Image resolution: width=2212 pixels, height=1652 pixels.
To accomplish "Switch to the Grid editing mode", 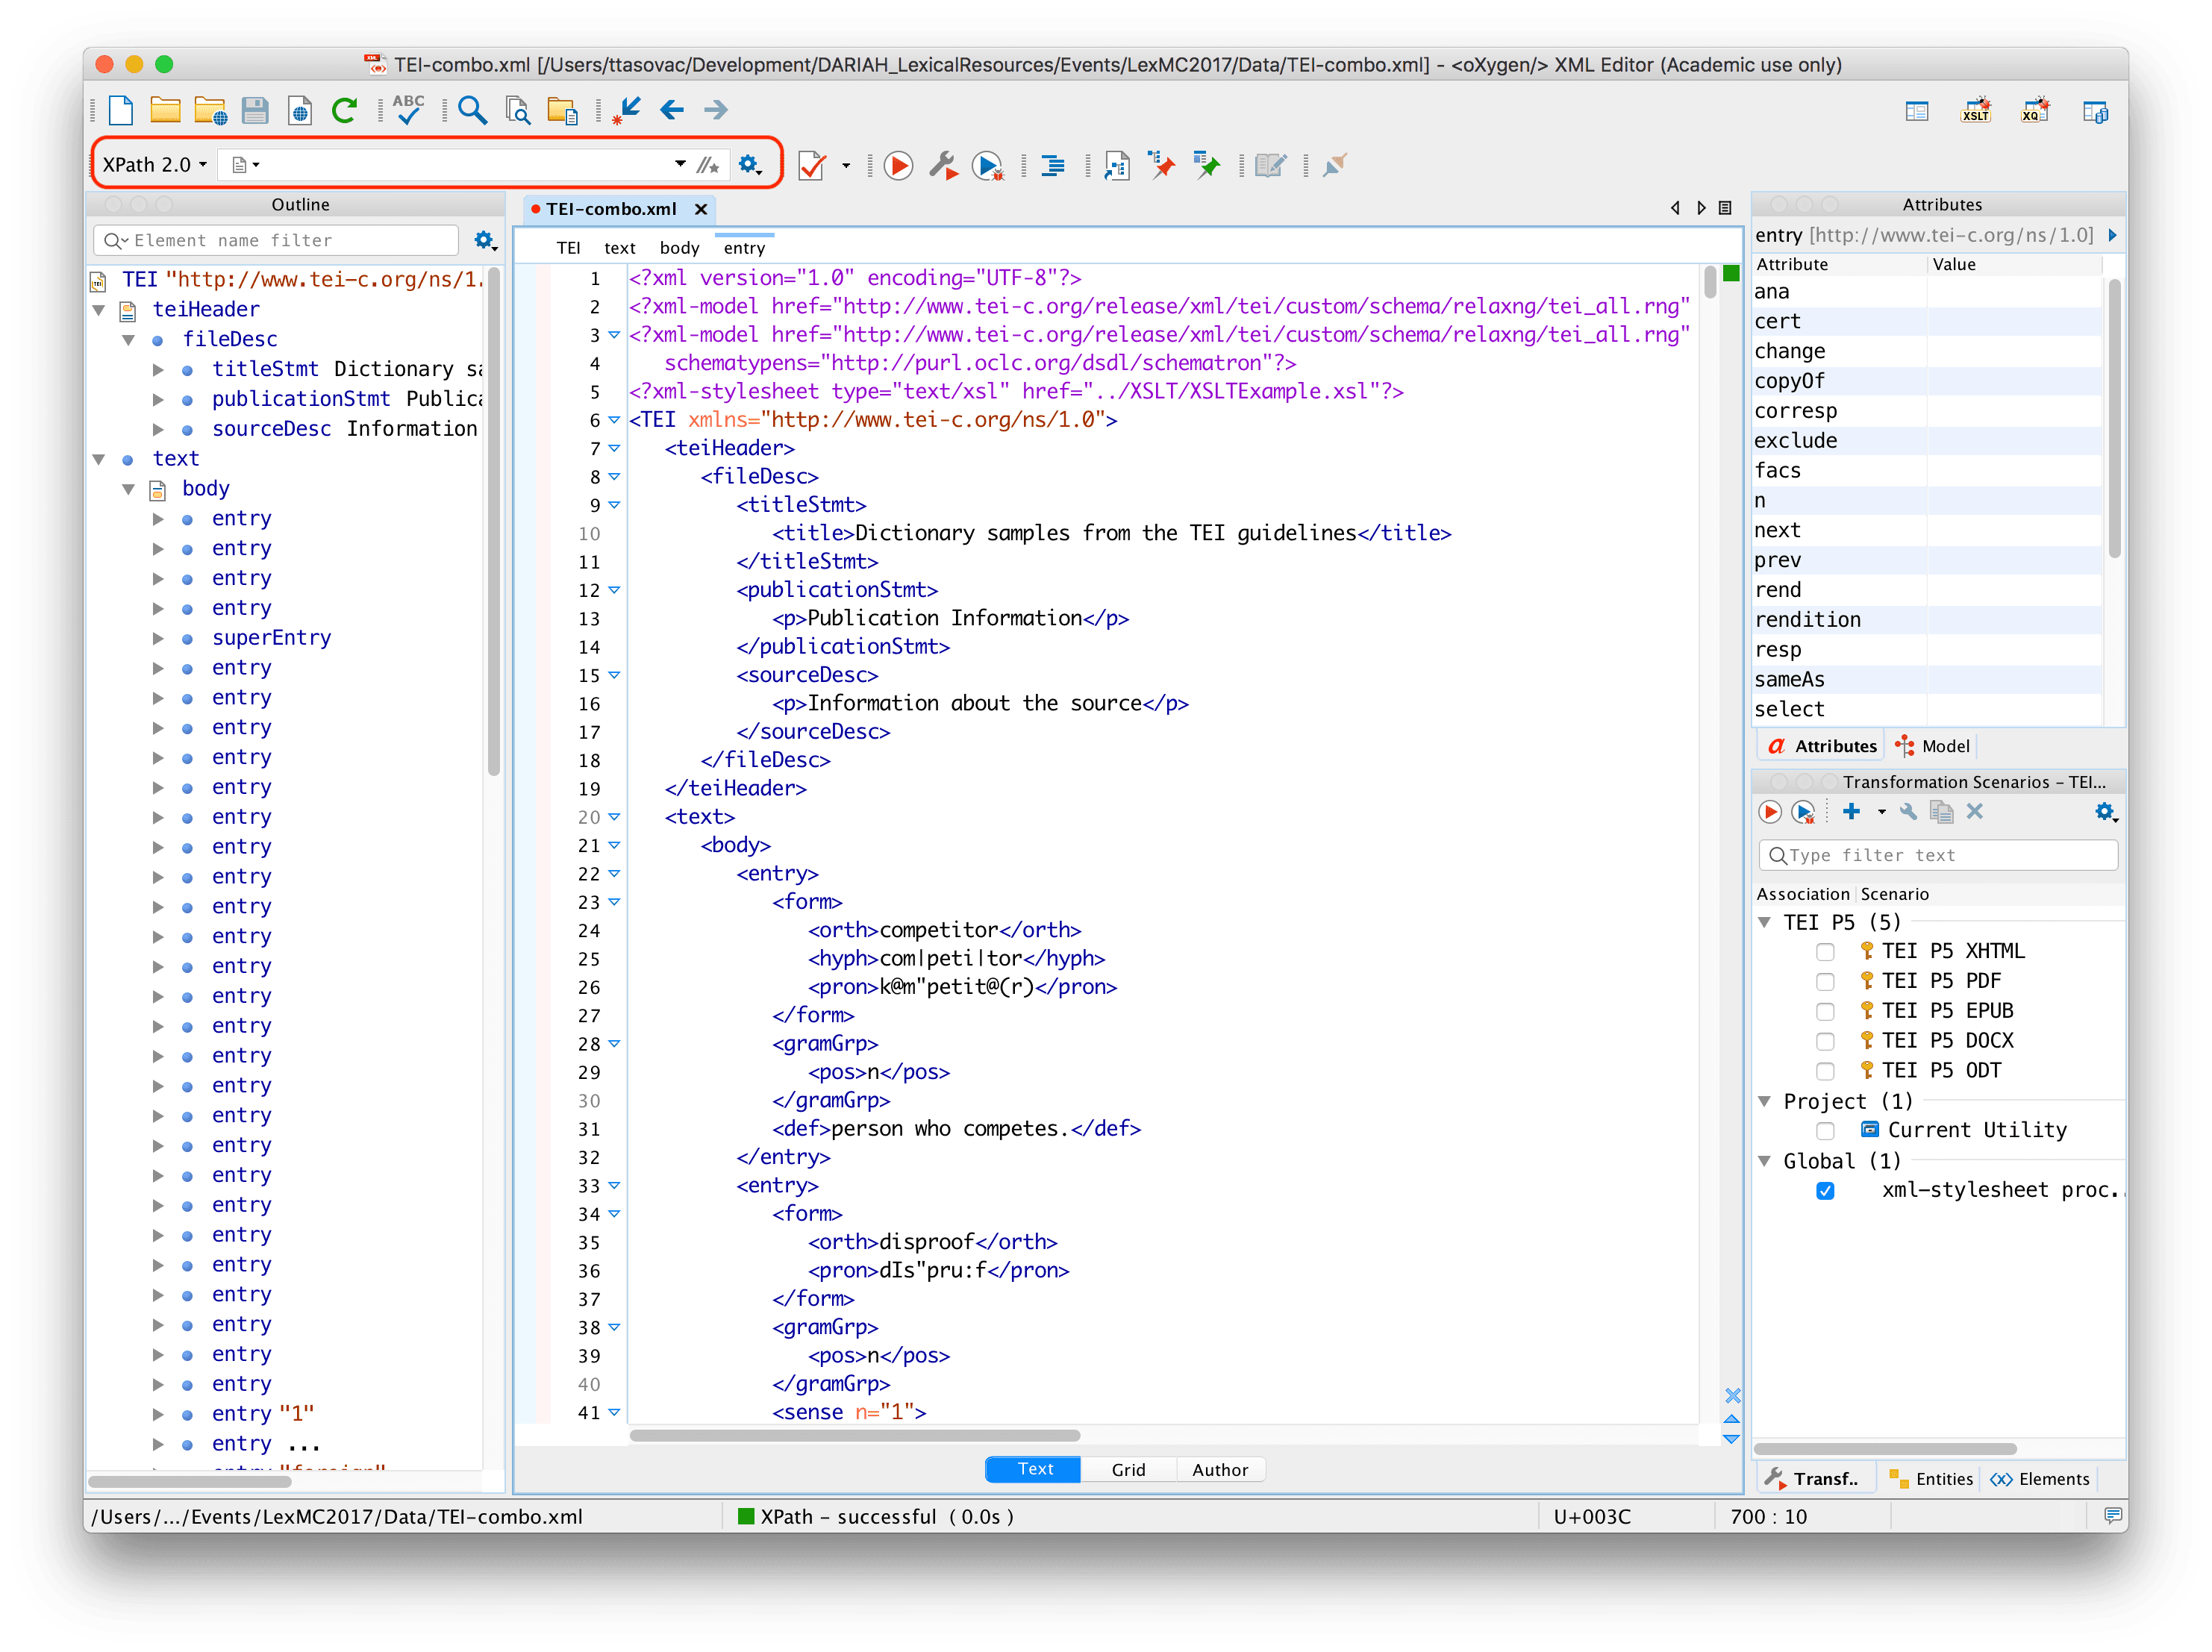I will click(x=1128, y=1469).
